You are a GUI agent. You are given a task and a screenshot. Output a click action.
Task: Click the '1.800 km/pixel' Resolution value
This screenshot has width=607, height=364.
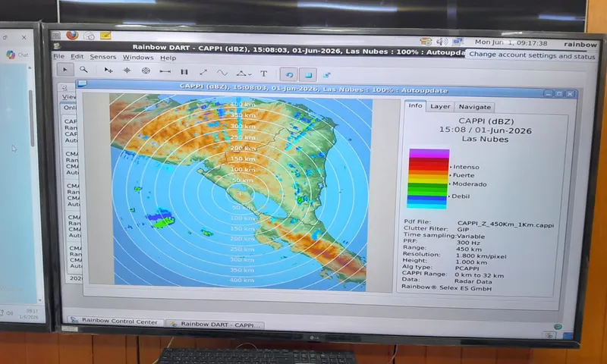(x=481, y=256)
